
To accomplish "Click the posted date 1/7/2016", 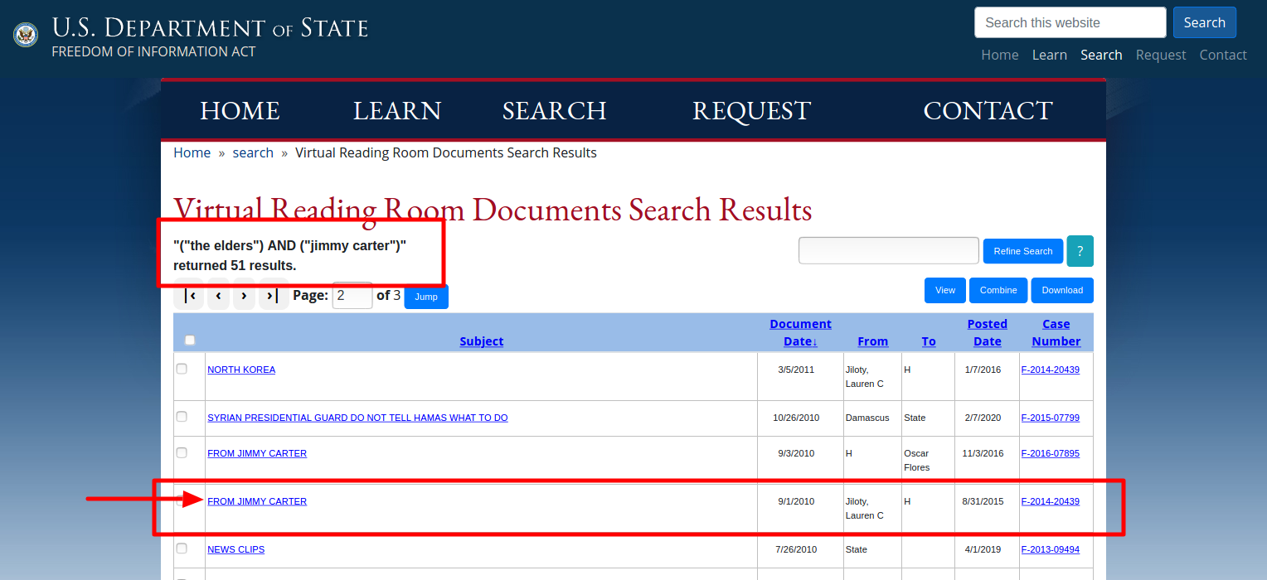I will pos(983,370).
